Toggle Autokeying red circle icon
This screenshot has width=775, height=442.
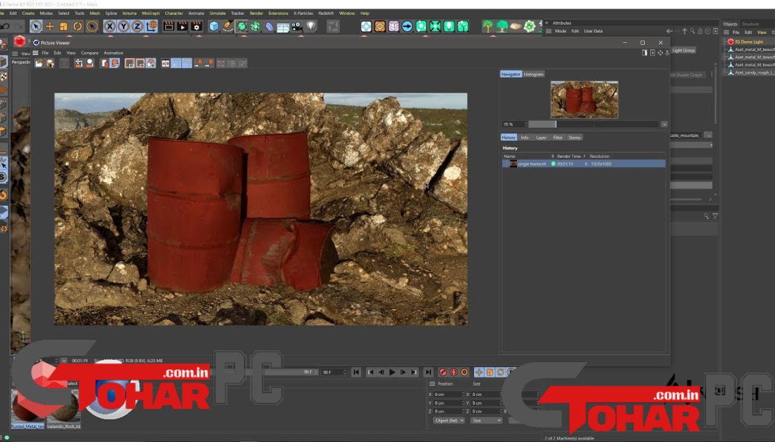pyautogui.click(x=453, y=372)
